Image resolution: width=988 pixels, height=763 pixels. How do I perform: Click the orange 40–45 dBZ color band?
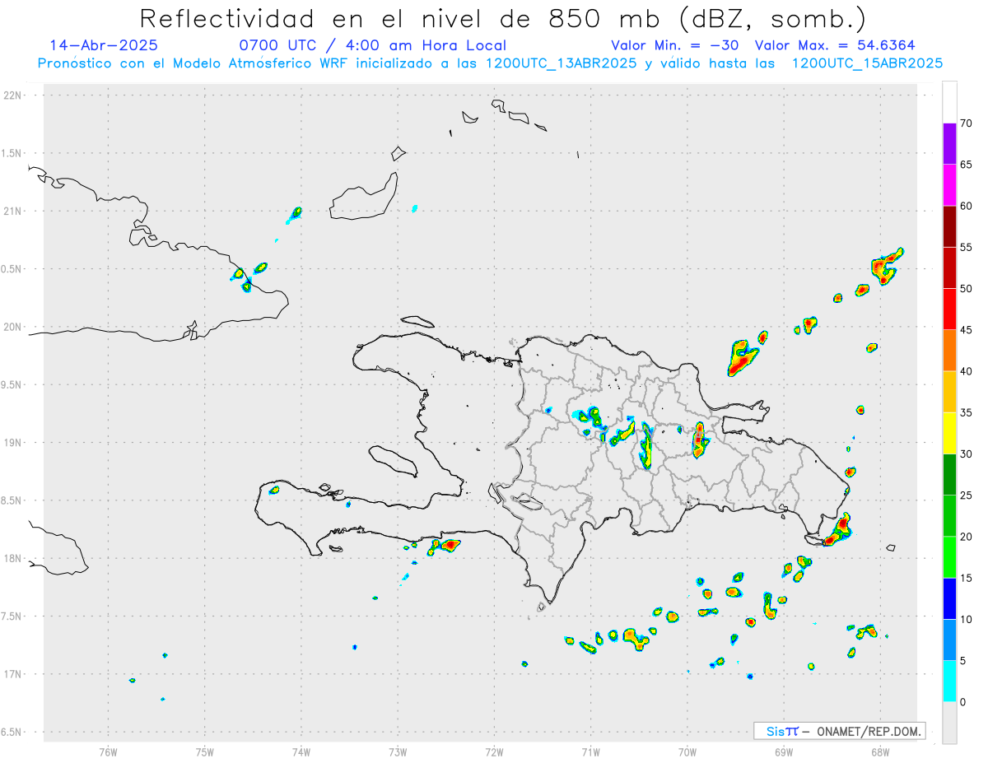949,351
